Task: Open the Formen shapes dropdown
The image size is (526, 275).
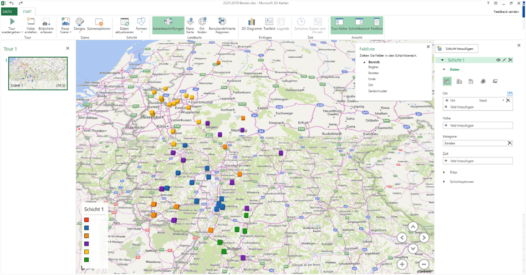Action: pos(141,26)
